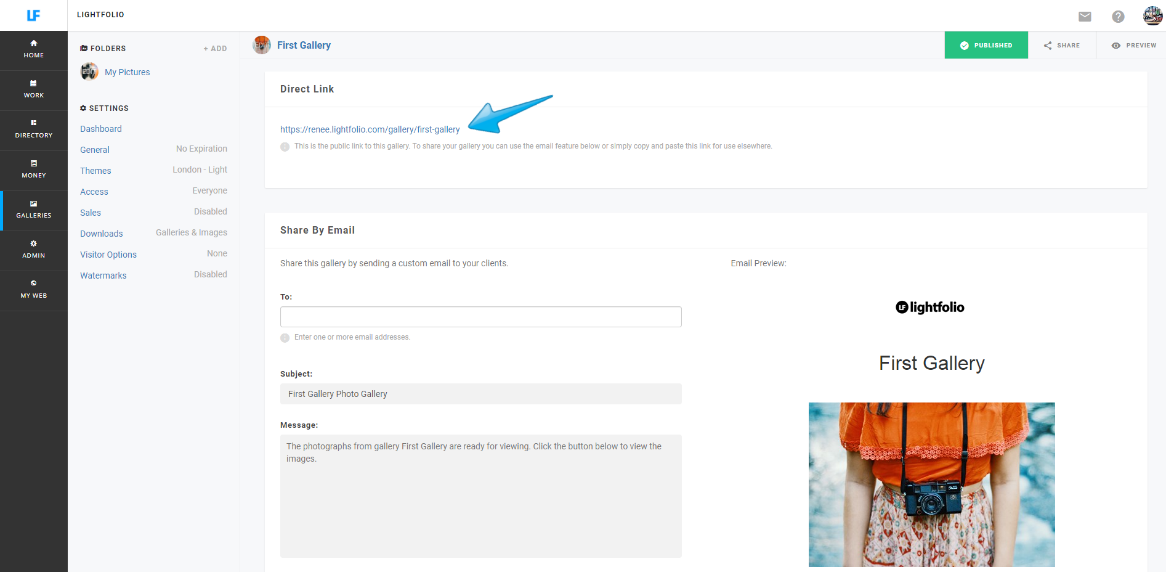Image resolution: width=1166 pixels, height=572 pixels.
Task: Open Visitor Options settings
Action: tap(108, 255)
